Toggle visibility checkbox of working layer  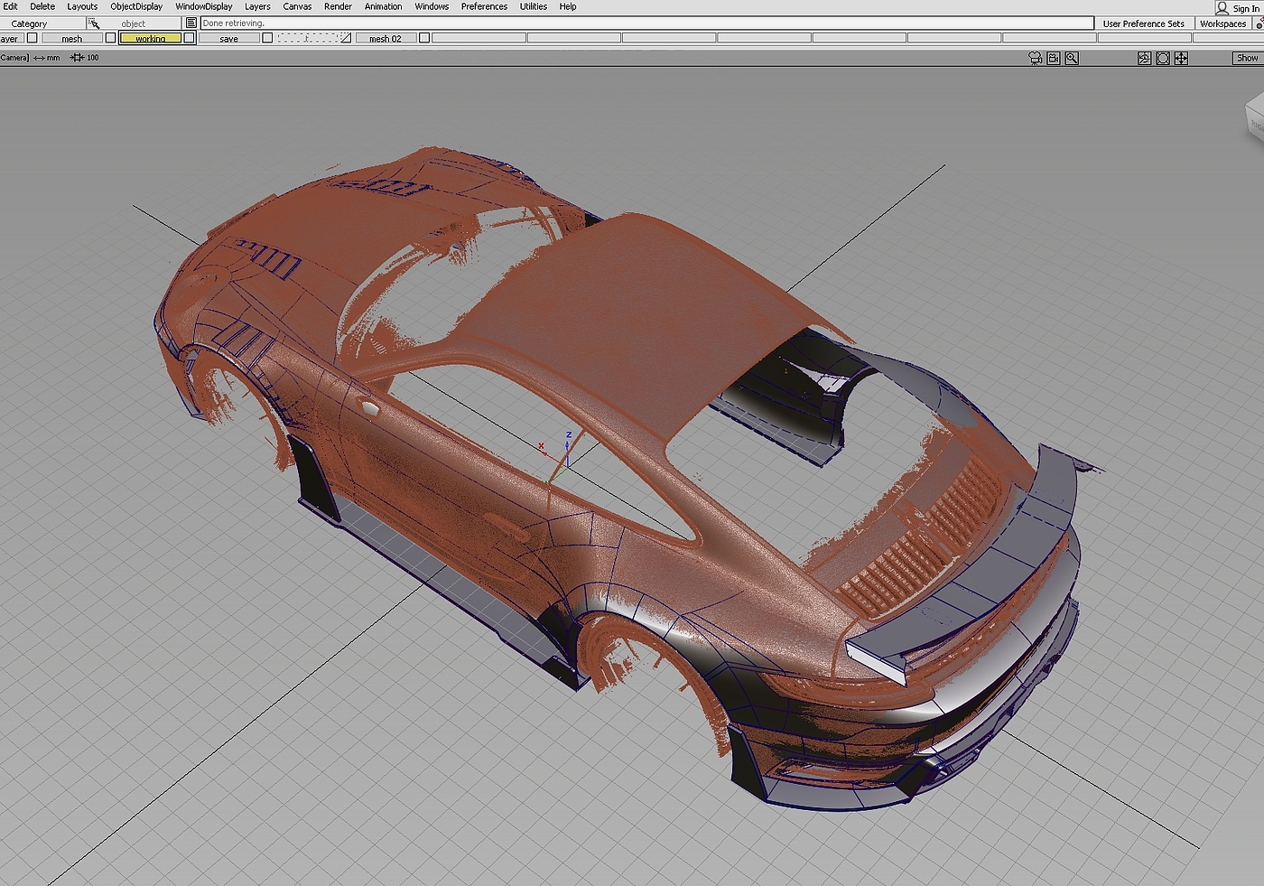[x=189, y=38]
